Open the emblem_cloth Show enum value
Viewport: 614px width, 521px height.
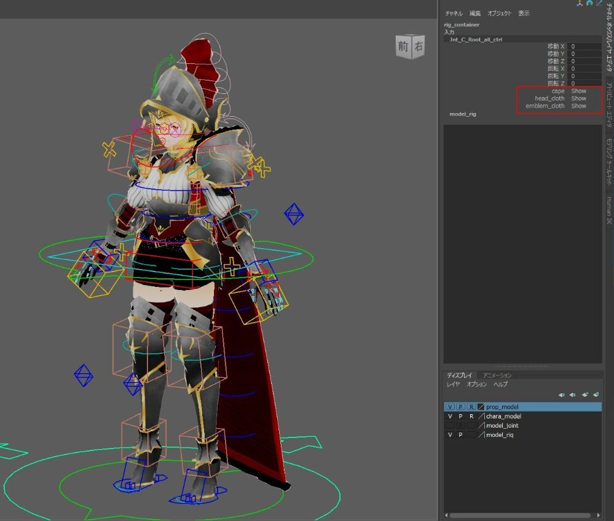[x=578, y=106]
